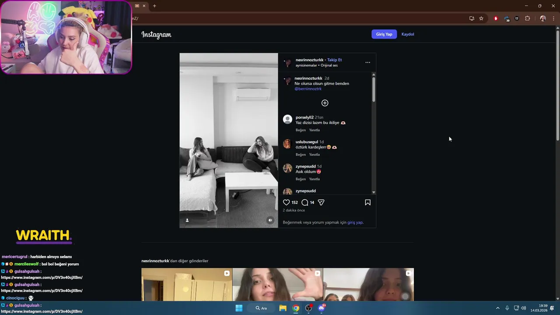Click Beğen under porselyll2 comment
Viewport: 560px width, 315px height.
301,130
